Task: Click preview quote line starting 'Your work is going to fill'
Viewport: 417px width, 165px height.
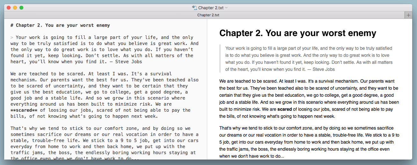Action: (x=309, y=48)
